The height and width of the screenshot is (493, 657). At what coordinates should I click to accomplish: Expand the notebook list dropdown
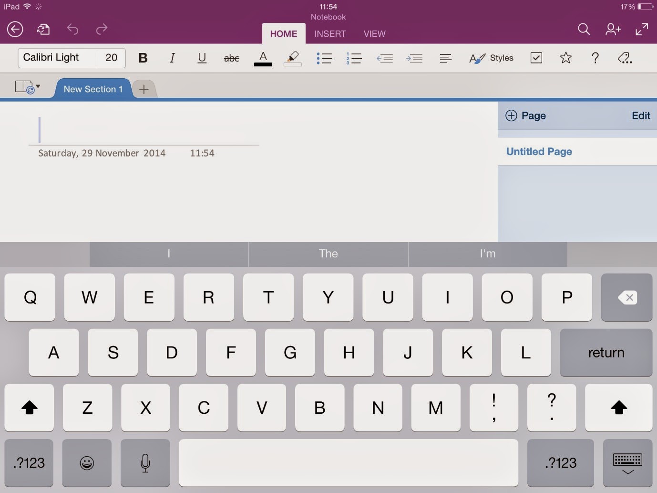(x=28, y=87)
